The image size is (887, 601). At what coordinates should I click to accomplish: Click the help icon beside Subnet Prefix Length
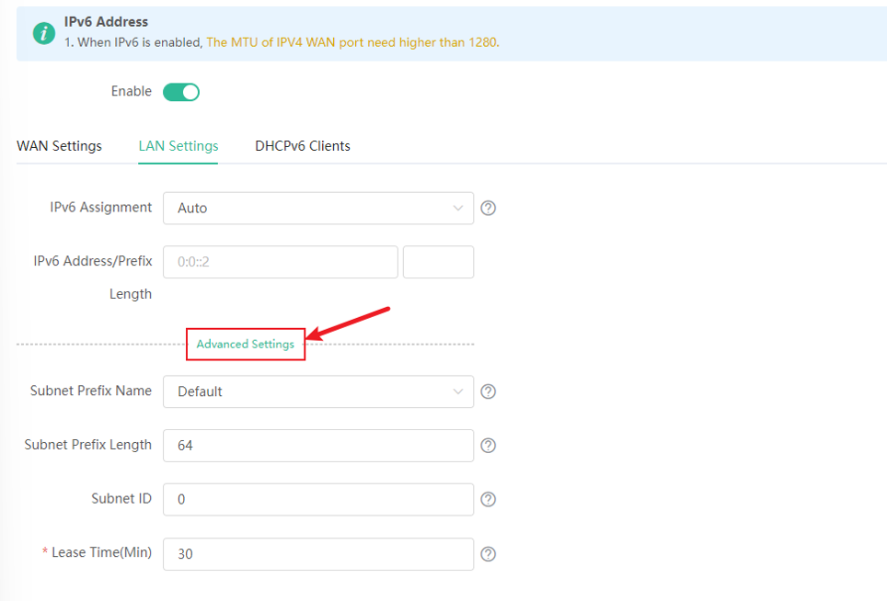[x=489, y=446]
